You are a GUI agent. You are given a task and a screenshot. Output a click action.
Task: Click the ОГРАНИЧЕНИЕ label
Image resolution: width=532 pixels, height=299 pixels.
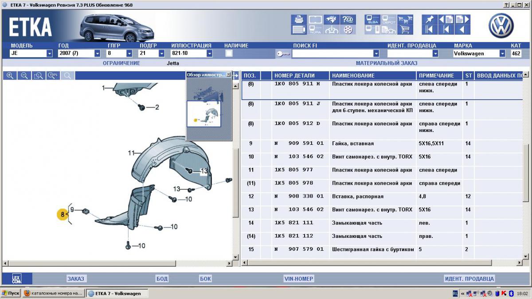coord(121,63)
